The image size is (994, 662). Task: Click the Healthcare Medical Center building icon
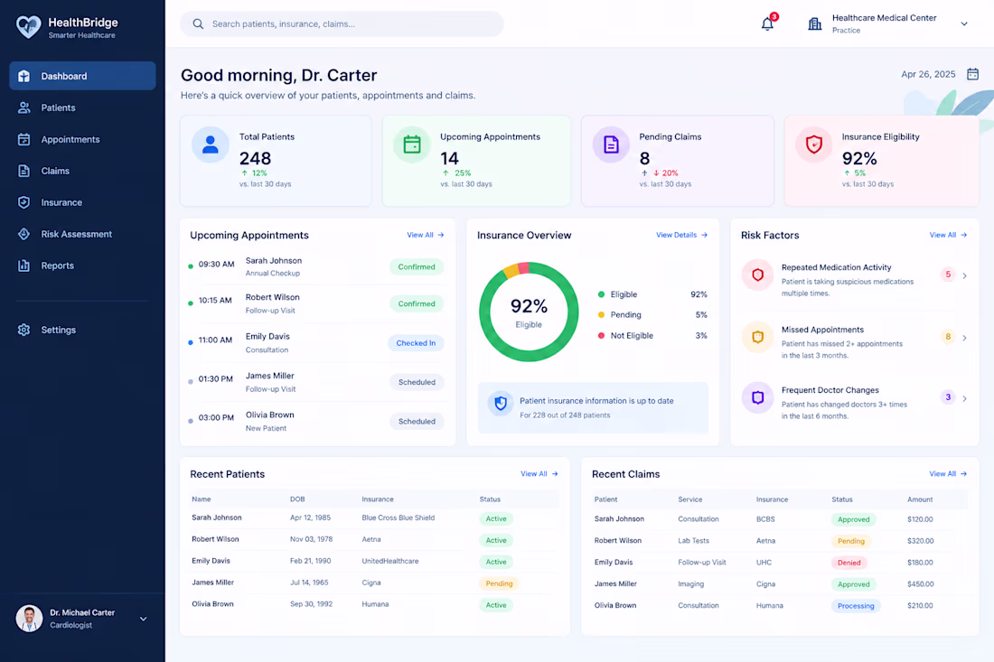pos(814,24)
